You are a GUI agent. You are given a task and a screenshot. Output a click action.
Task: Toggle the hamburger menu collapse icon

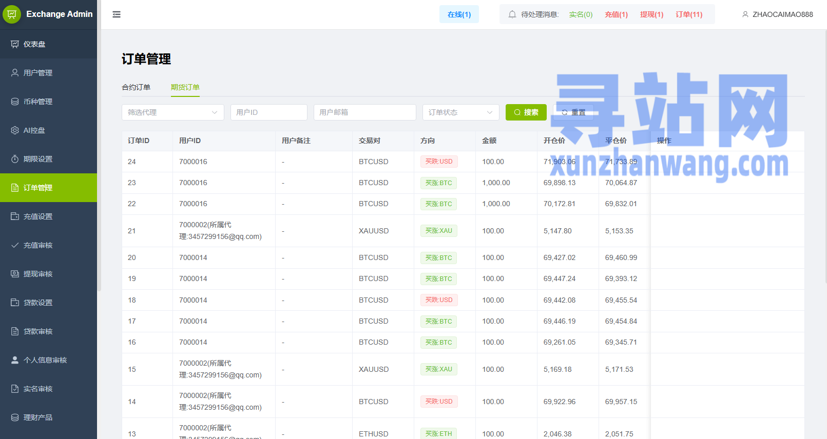pos(117,14)
